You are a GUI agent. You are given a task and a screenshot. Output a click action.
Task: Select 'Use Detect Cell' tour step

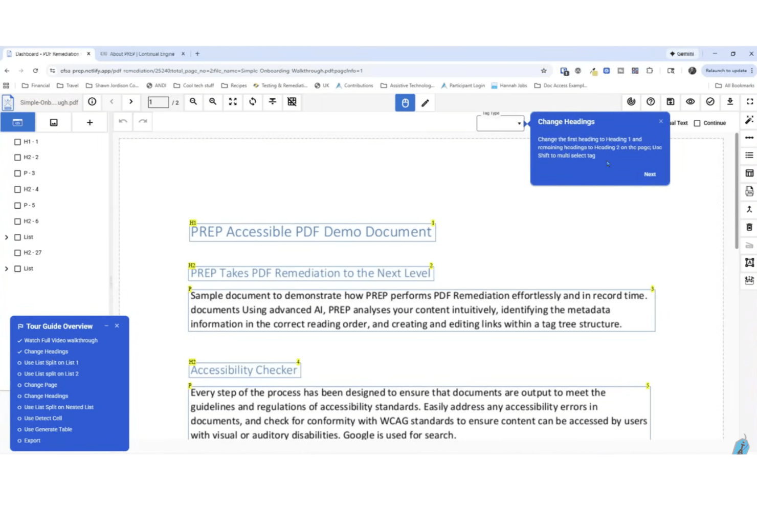(x=43, y=419)
